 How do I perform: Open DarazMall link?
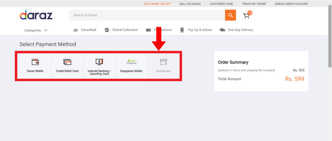(x=89, y=30)
